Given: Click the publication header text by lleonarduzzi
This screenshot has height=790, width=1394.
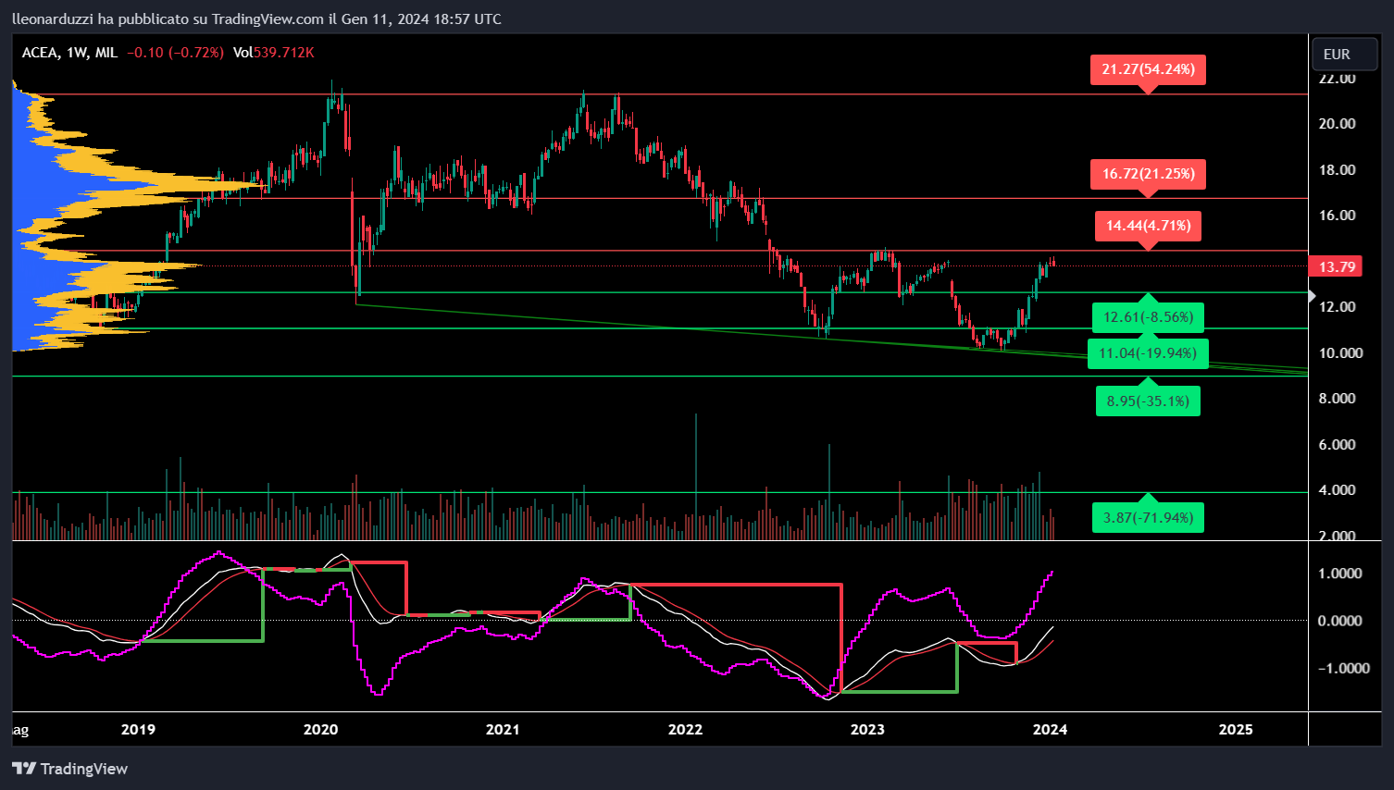Looking at the screenshot, I should pos(256,19).
